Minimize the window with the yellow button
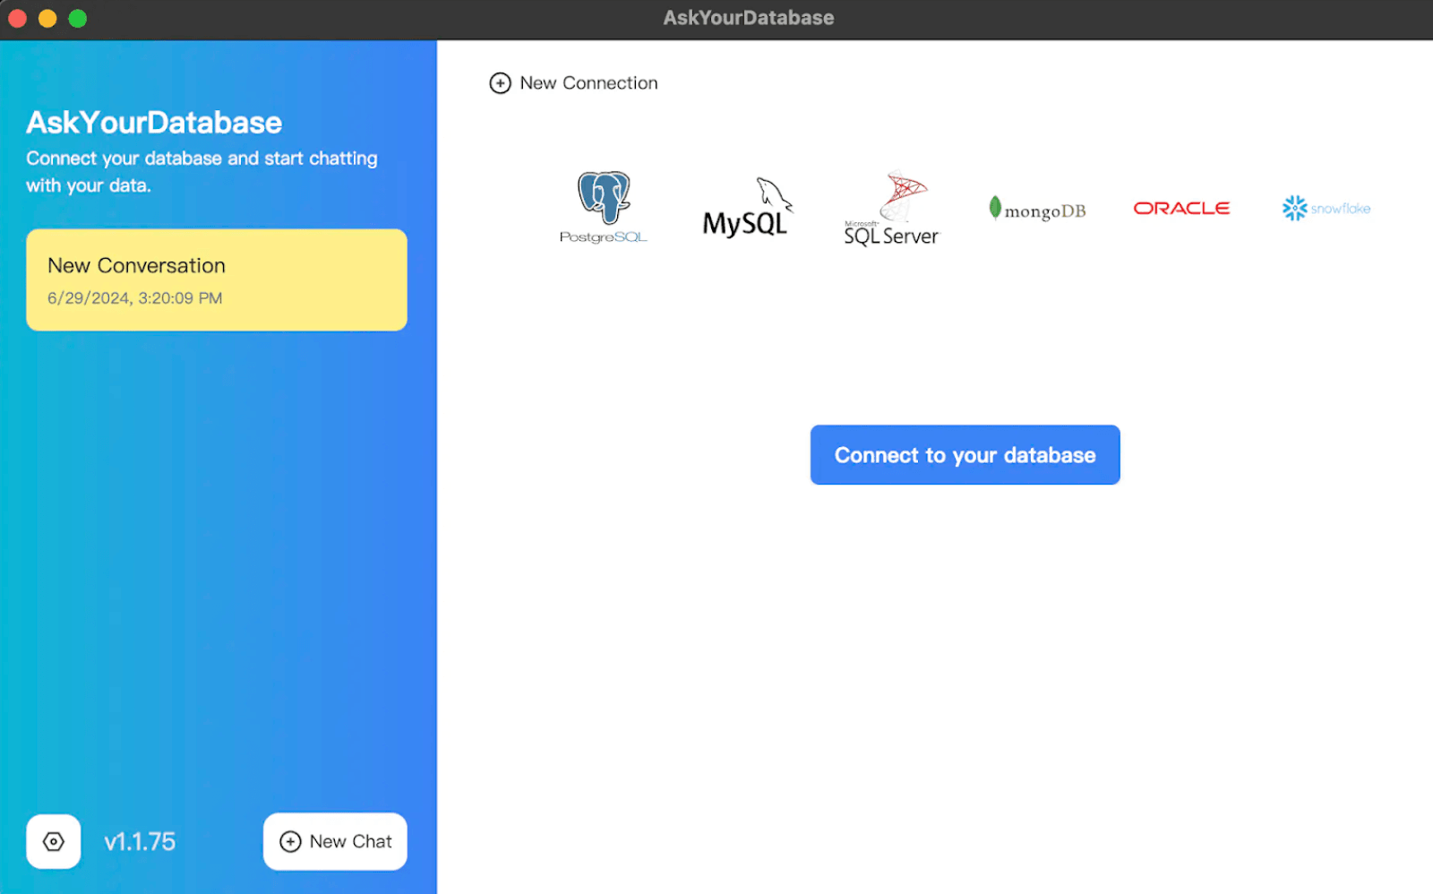The height and width of the screenshot is (894, 1433). 47,19
